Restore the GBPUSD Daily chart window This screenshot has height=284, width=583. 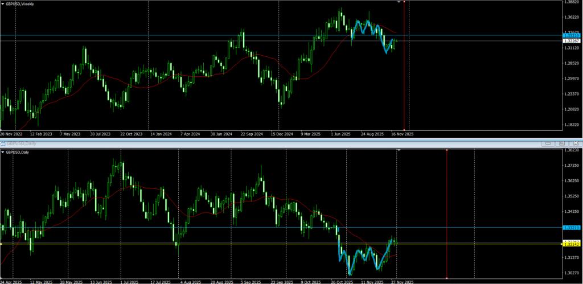click(x=561, y=143)
